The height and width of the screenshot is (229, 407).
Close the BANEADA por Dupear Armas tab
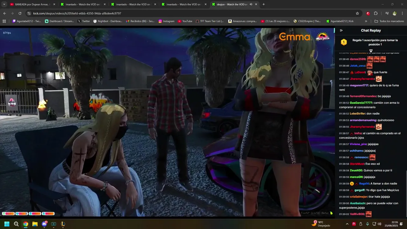pos(54,4)
